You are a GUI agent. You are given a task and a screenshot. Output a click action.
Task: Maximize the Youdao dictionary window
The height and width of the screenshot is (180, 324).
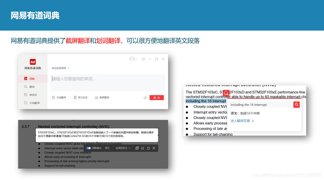point(157,59)
